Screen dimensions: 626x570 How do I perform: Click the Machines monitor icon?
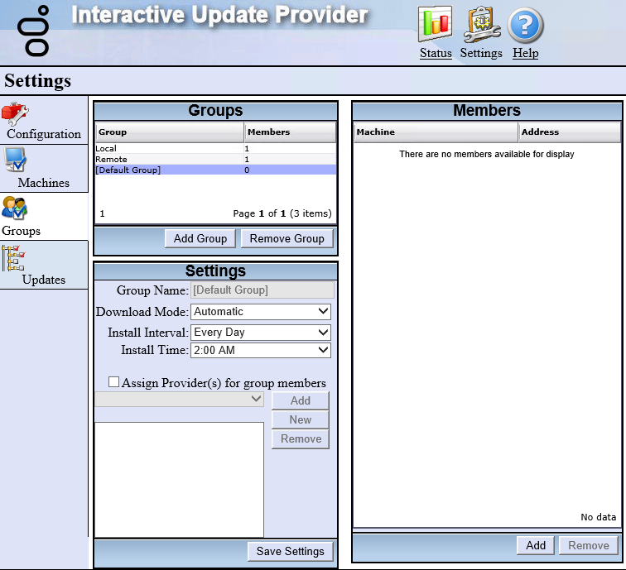[15, 160]
